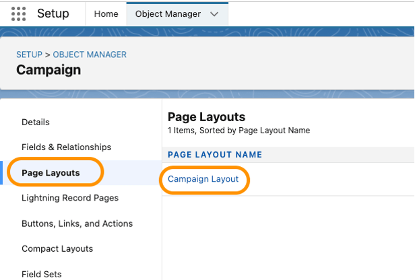Click the Campaign object title

49,70
